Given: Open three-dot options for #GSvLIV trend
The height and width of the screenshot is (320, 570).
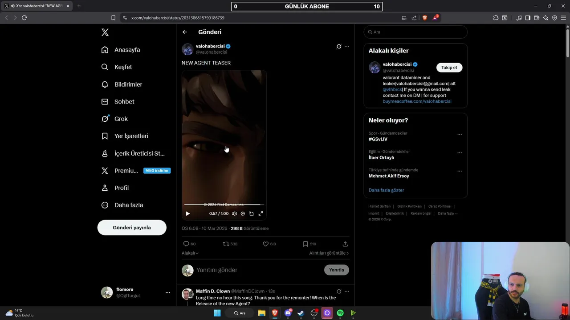Looking at the screenshot, I should [460, 134].
